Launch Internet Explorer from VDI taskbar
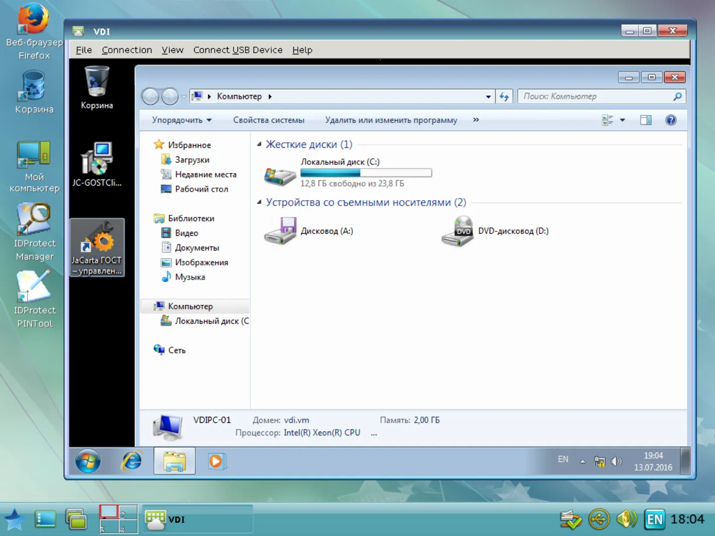 [x=132, y=461]
